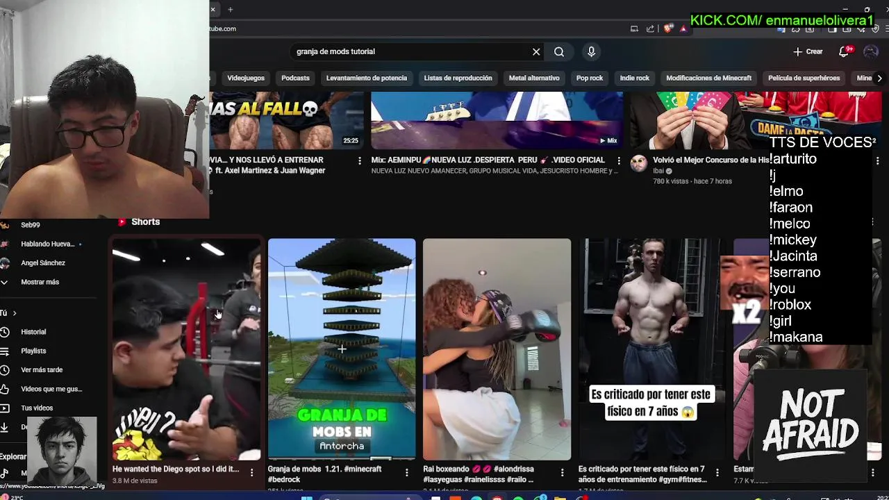
Task: Start voice search with the microphone icon
Action: [591, 51]
